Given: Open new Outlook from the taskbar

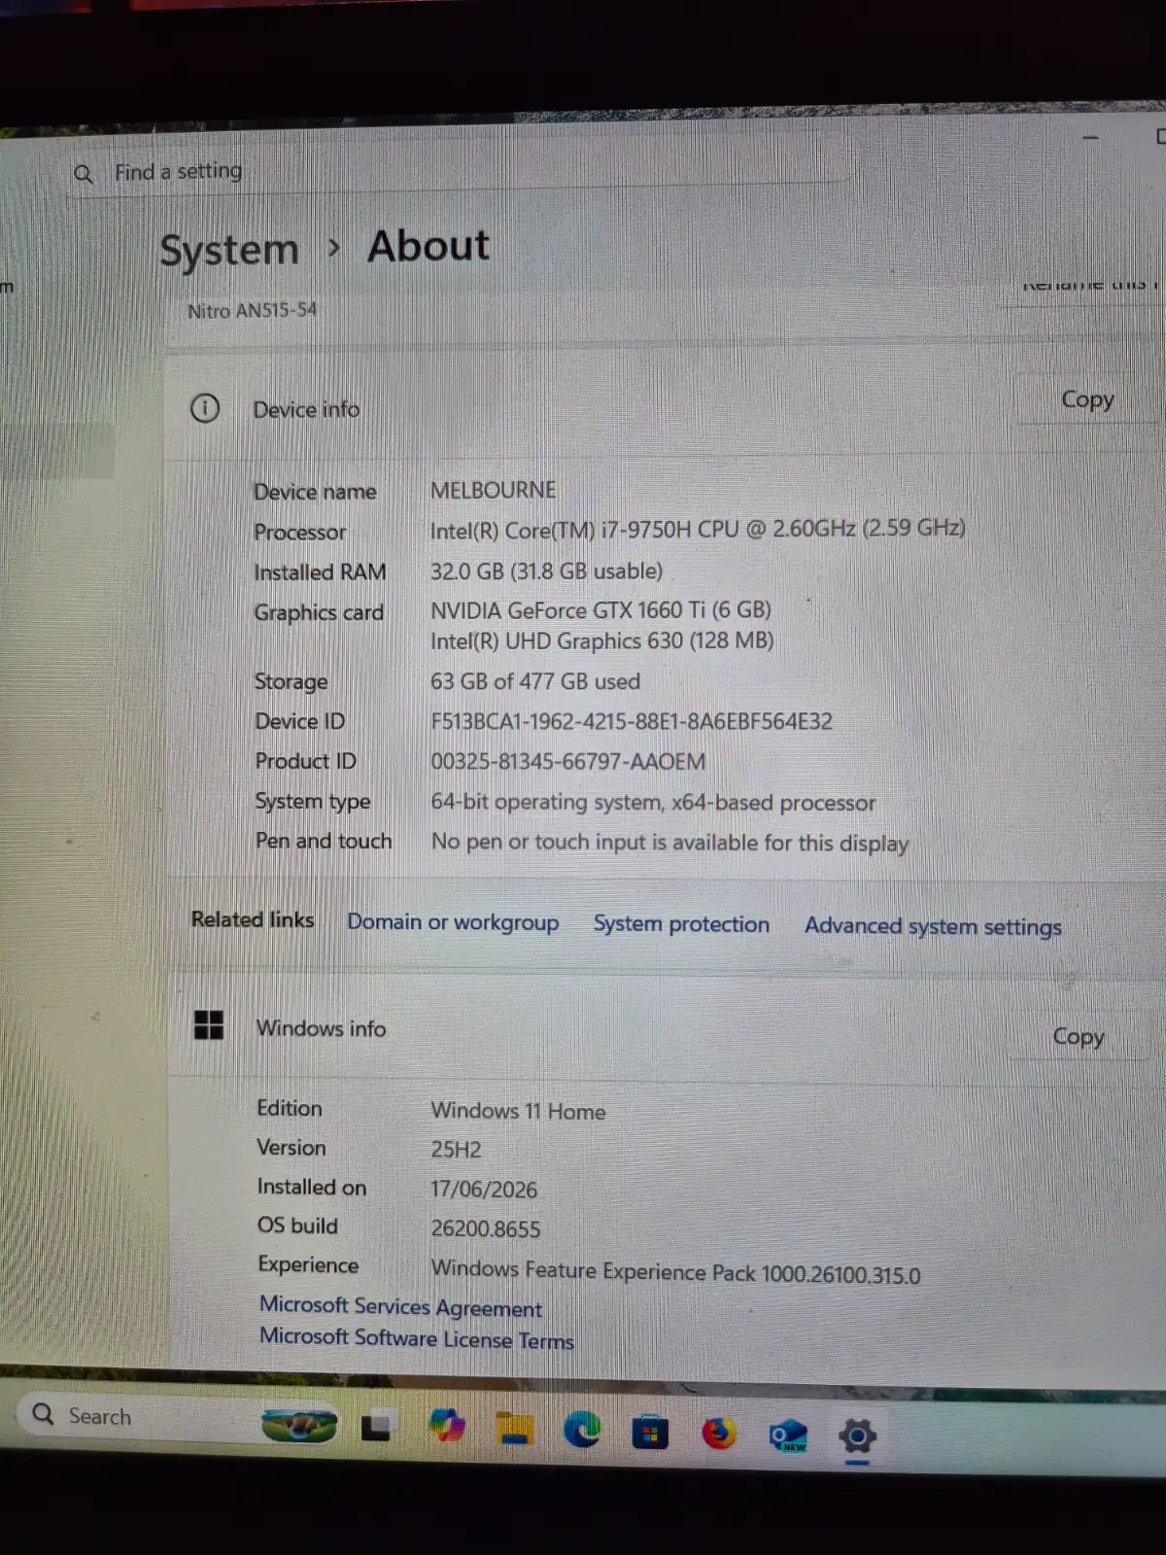Looking at the screenshot, I should (x=788, y=1435).
